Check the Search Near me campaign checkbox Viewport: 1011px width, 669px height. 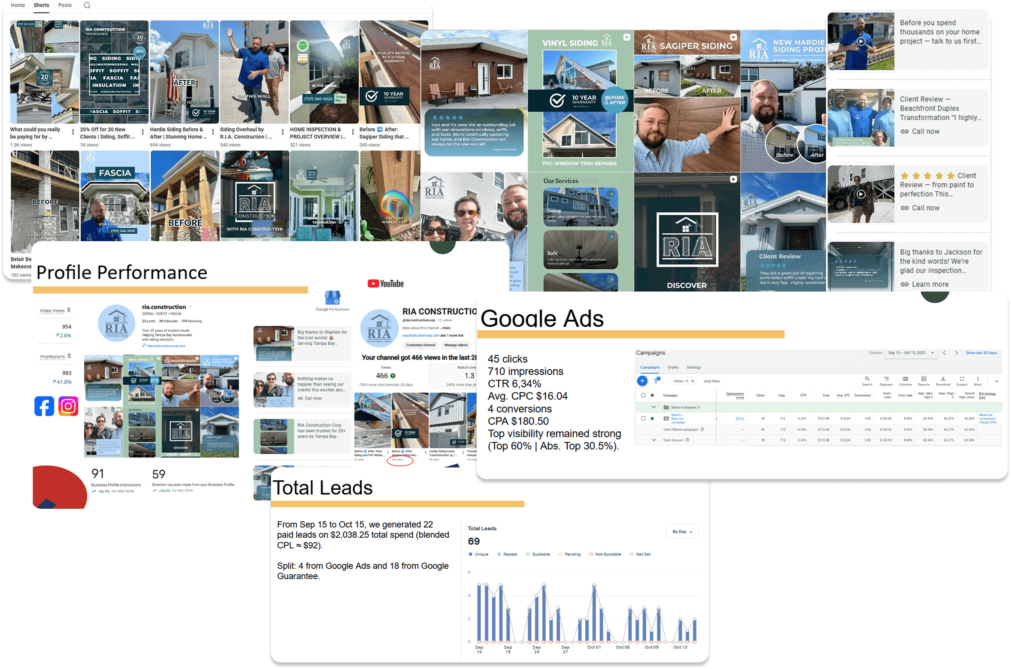643,419
